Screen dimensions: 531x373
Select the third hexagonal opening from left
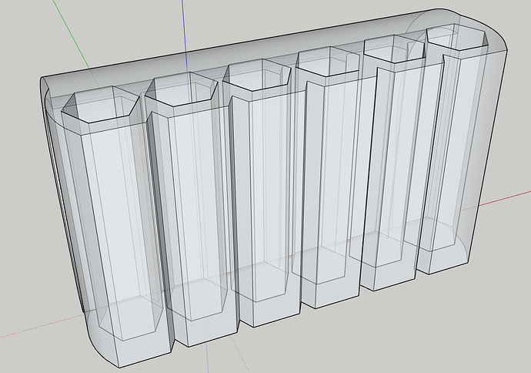click(257, 75)
